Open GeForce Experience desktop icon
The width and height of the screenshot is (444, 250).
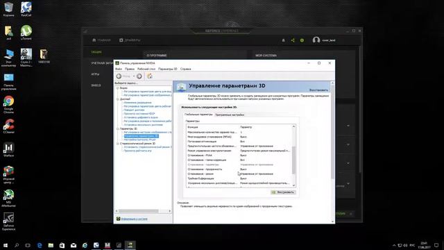(8, 222)
